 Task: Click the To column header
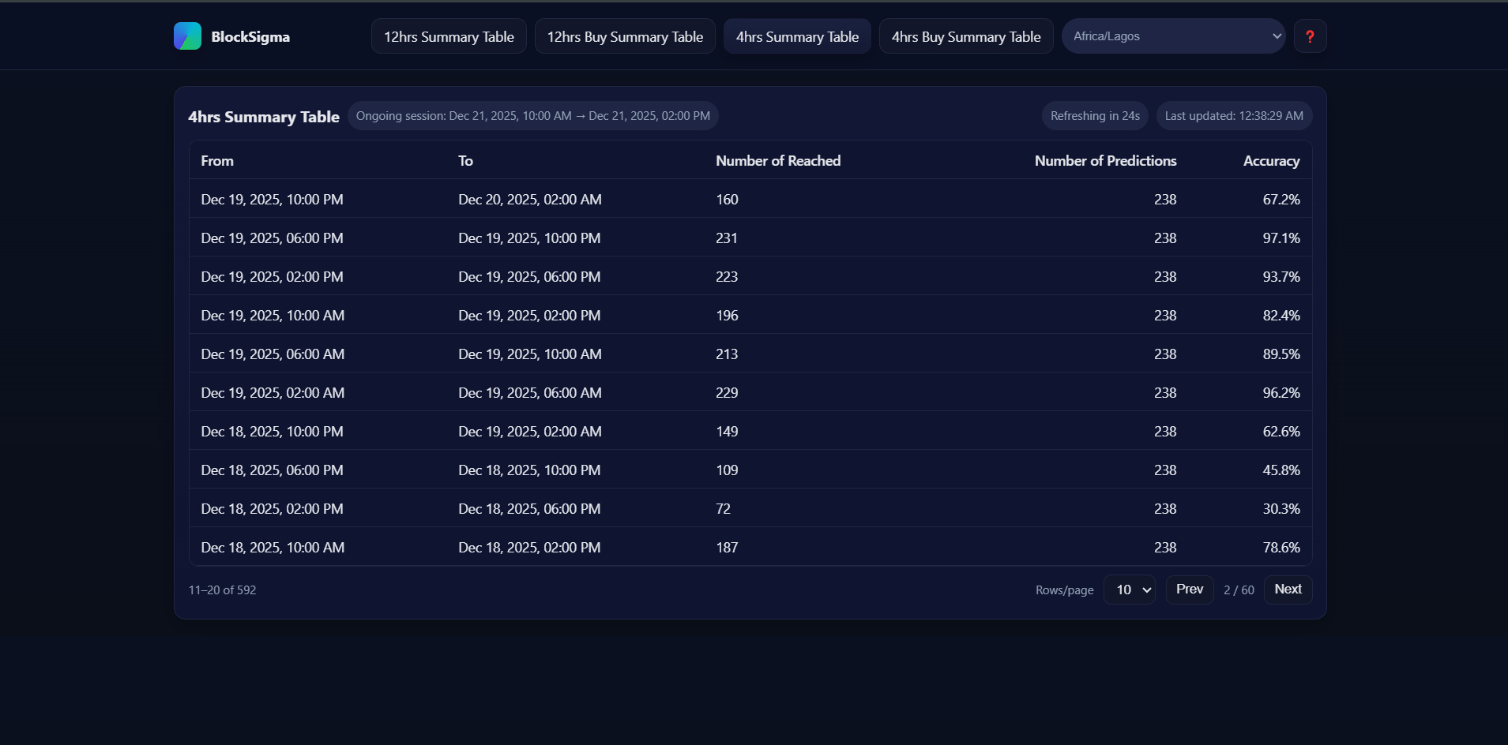tap(465, 161)
